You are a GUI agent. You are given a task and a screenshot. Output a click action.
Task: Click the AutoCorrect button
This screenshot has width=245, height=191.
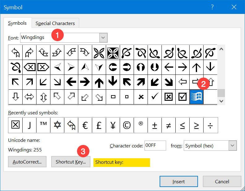tap(27, 162)
